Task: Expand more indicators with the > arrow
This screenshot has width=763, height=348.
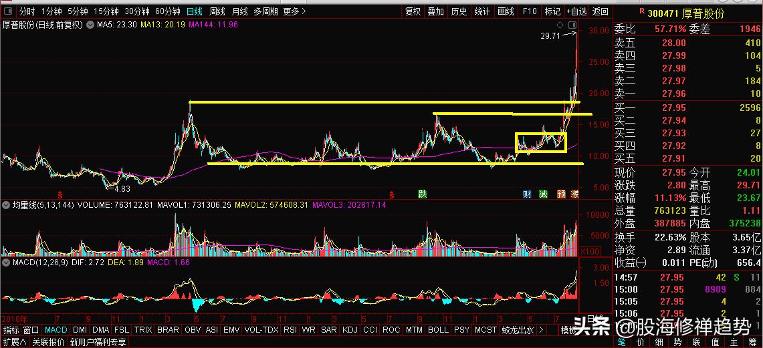Action: click(x=541, y=330)
